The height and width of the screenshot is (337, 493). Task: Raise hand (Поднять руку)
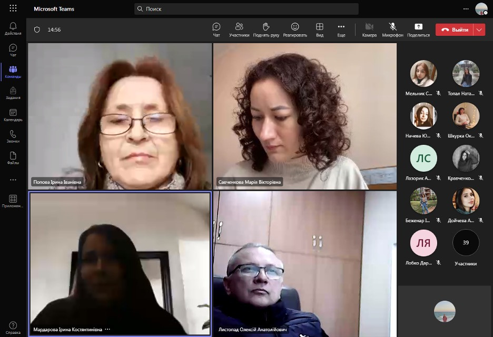(266, 30)
